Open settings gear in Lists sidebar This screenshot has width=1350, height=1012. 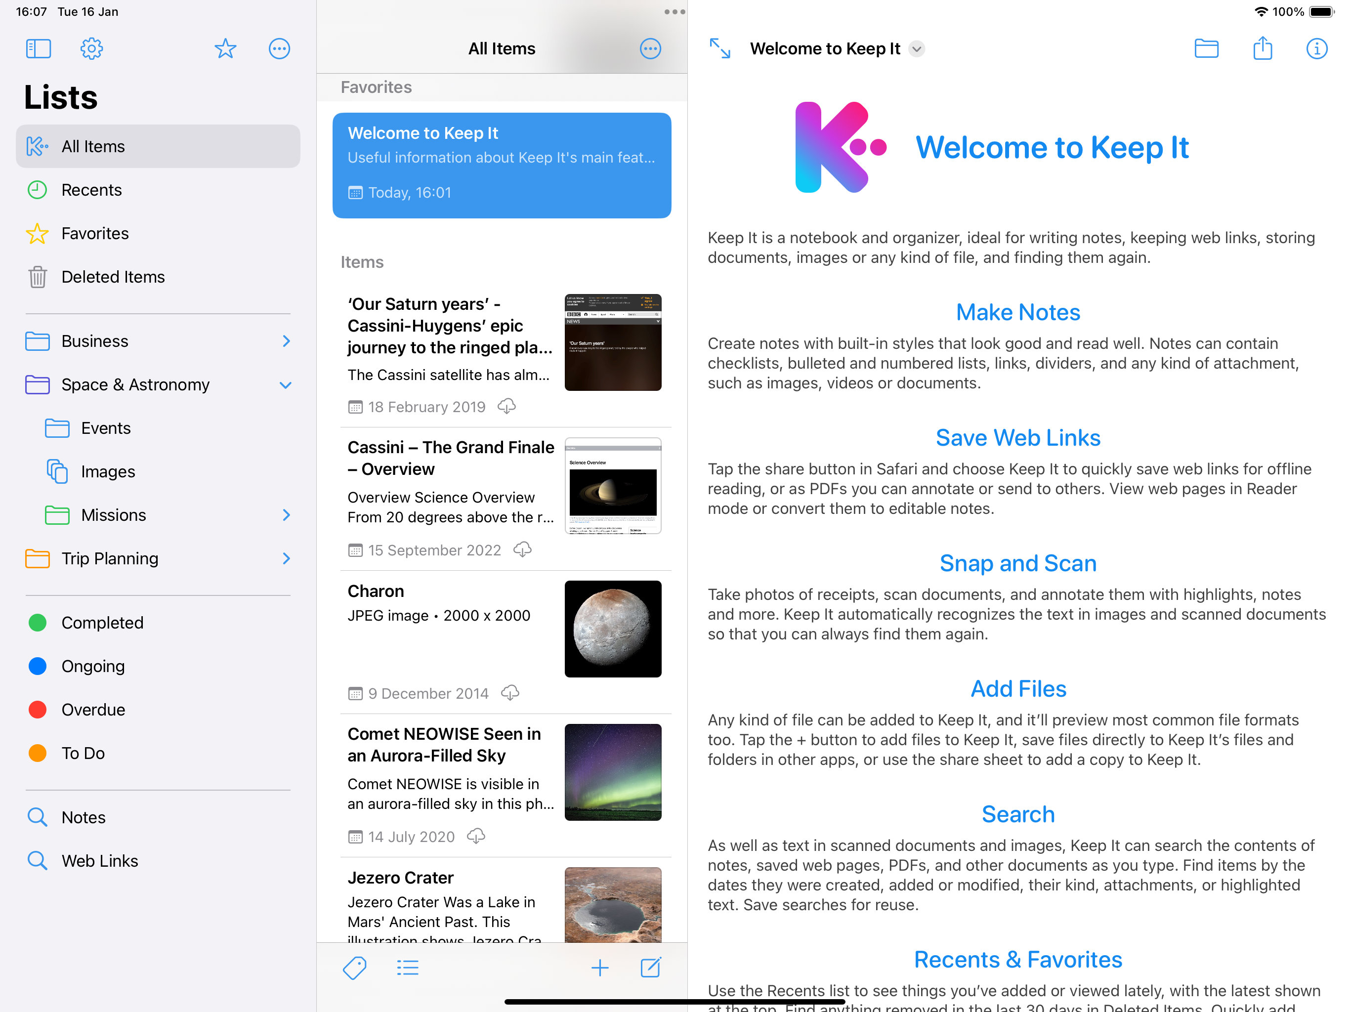tap(91, 49)
